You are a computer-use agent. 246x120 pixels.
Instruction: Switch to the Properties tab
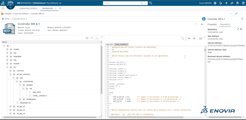click(x=212, y=24)
